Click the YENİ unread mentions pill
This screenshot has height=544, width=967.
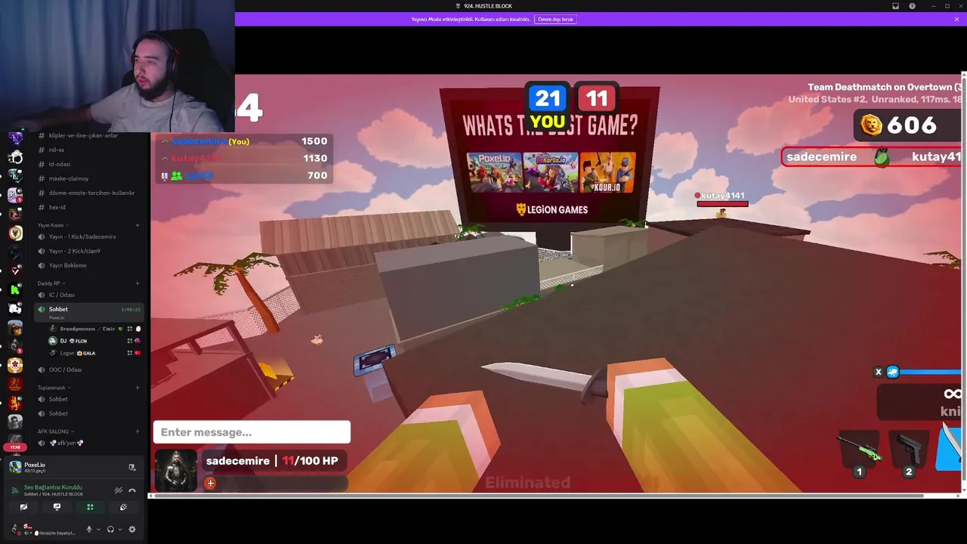point(15,447)
